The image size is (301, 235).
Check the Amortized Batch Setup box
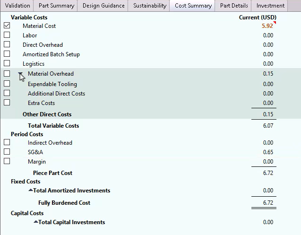[x=7, y=54]
